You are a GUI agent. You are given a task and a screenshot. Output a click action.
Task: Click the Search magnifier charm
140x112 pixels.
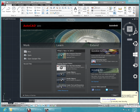135,33
